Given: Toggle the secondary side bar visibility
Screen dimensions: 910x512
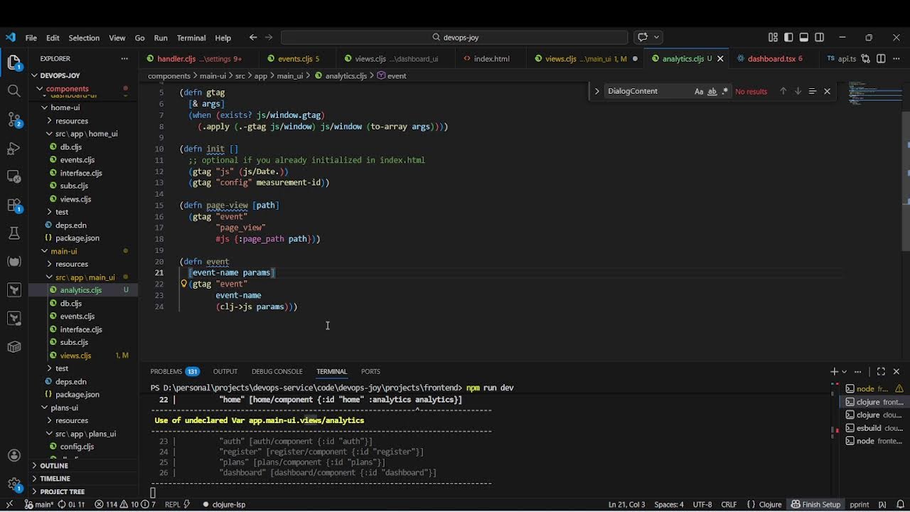Looking at the screenshot, I should point(820,38).
